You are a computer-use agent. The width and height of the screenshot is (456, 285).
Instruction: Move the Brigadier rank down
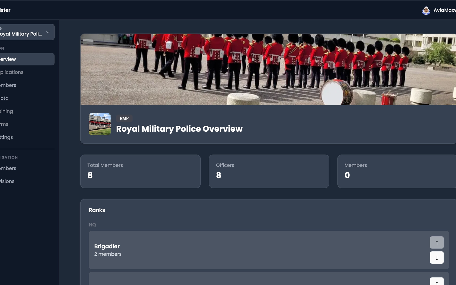[x=437, y=258]
